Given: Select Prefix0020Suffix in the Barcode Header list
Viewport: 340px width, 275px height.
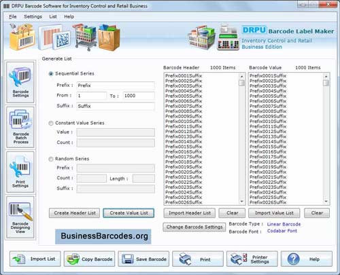Looking at the screenshot, I should (184, 172).
